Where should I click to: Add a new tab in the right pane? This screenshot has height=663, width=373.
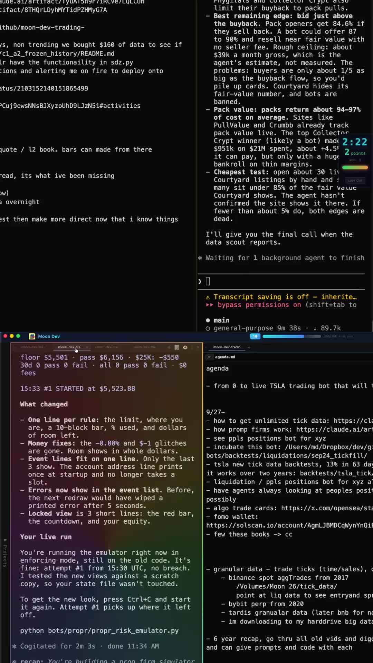[x=249, y=347]
